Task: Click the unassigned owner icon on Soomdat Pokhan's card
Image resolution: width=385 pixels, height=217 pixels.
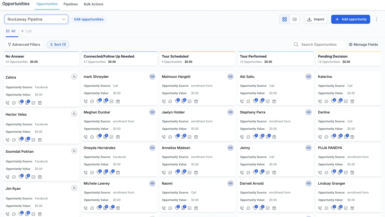Action: 74,151
